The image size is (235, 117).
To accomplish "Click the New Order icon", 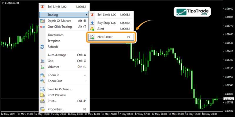I will (92, 37).
